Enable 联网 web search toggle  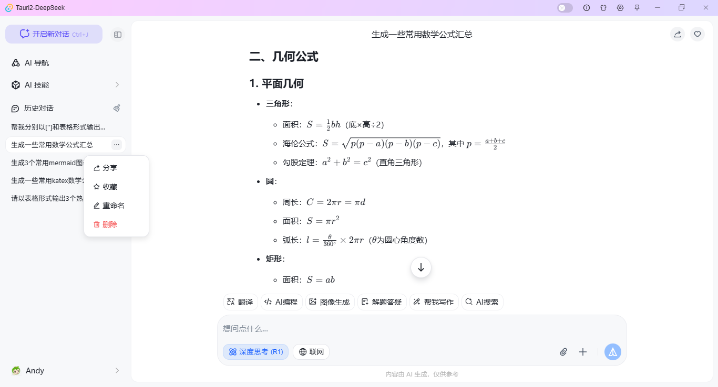tap(311, 352)
